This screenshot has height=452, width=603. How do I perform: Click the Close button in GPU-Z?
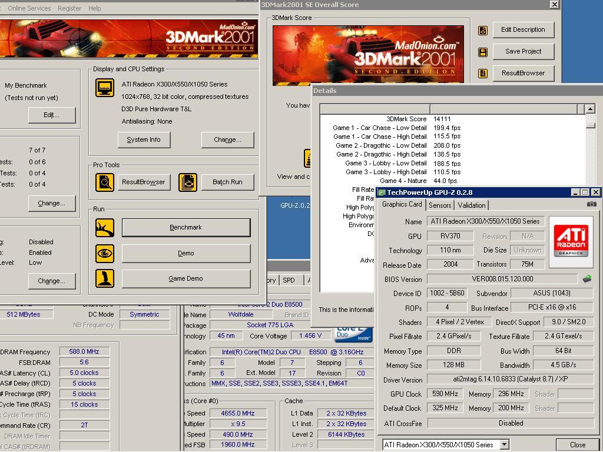[578, 445]
